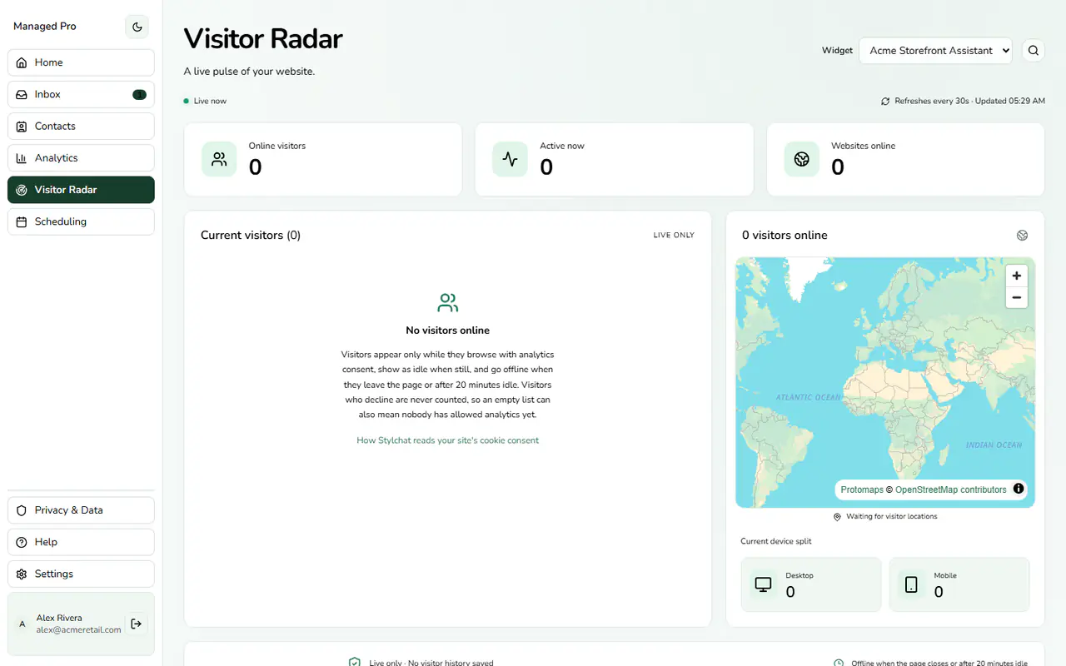This screenshot has height=666, width=1066.
Task: Click the Inbox tray icon
Action: coord(22,95)
